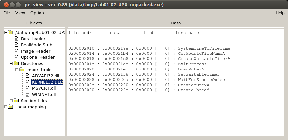Open the View menu
This screenshot has height=140, width=288.
click(20, 13)
